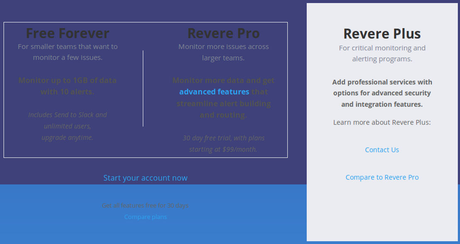Screen dimensions: 460x244
Task: Click '30 day free trial, with plans' text
Action: coord(223,138)
